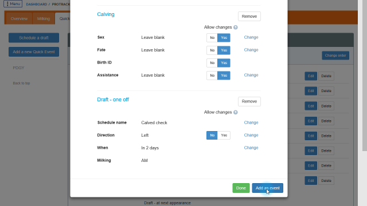Viewport: 367px width, 206px height.
Task: Click the Calved check schedule name value
Action: 154,122
